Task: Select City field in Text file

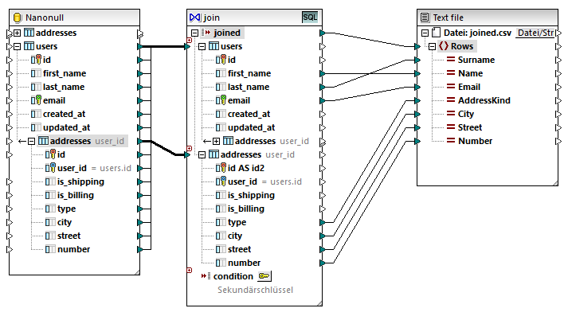Action: tap(466, 114)
